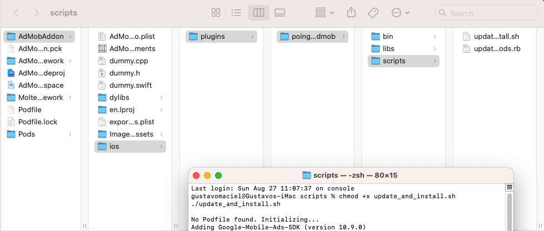This screenshot has height=231, width=544.
Task: Select the plugins folder
Action: 221,37
